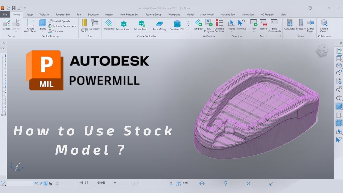
Task: Open the tool Database
Action: [x=94, y=24]
